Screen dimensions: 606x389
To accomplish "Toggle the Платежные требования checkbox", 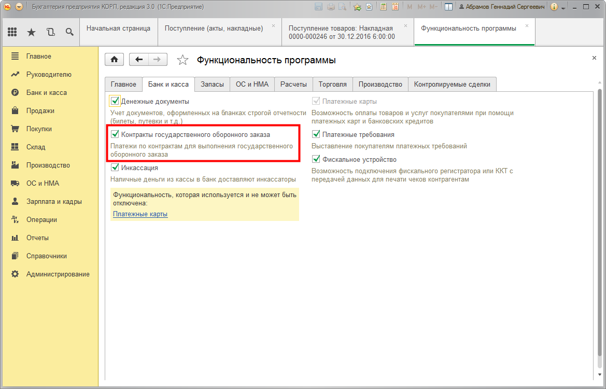I will (x=316, y=134).
